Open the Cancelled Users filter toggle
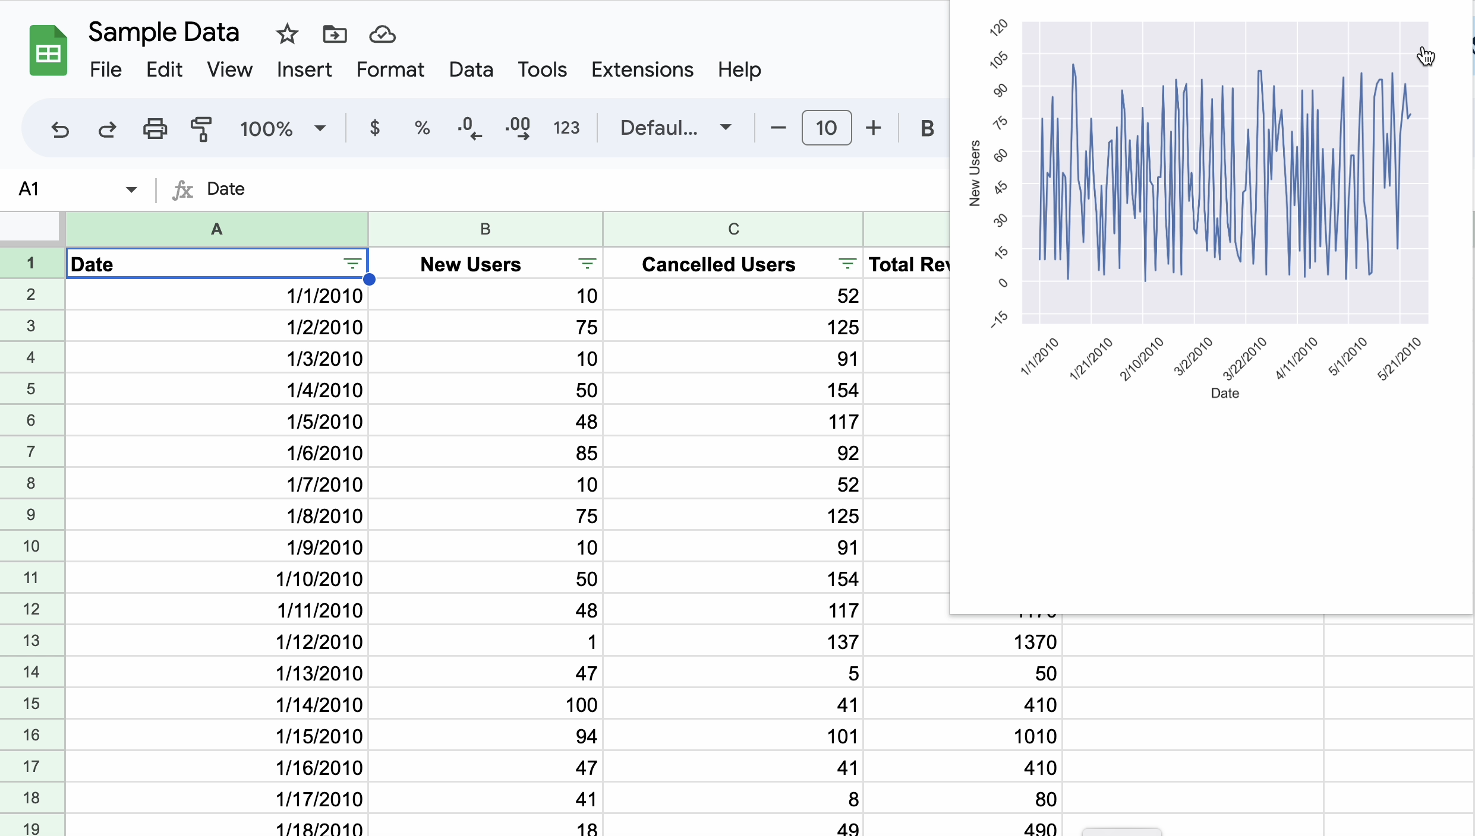The image size is (1475, 836). click(x=847, y=264)
